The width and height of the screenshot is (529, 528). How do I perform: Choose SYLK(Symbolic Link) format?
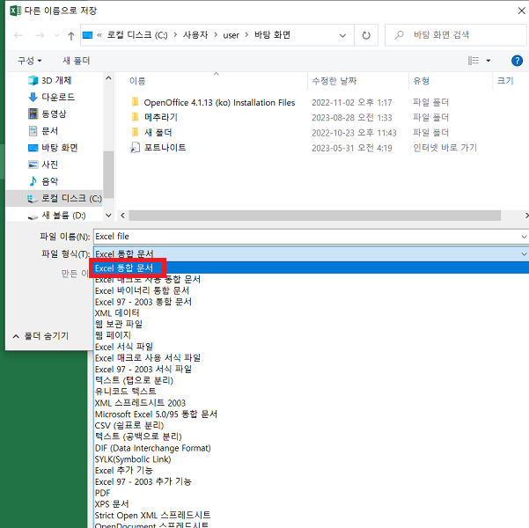[x=133, y=459]
